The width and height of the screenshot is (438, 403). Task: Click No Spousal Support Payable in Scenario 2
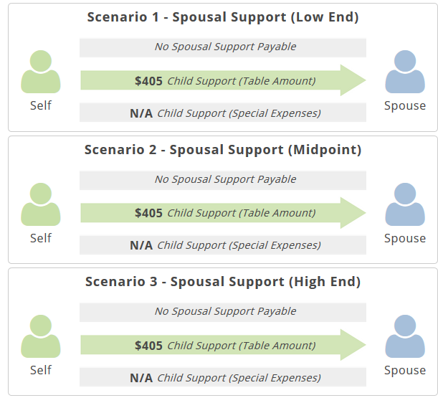[223, 179]
